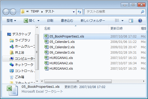Click the TEMP breadcrumb in the address bar
Screen dimensions: 148x99
pyautogui.click(x=35, y=11)
